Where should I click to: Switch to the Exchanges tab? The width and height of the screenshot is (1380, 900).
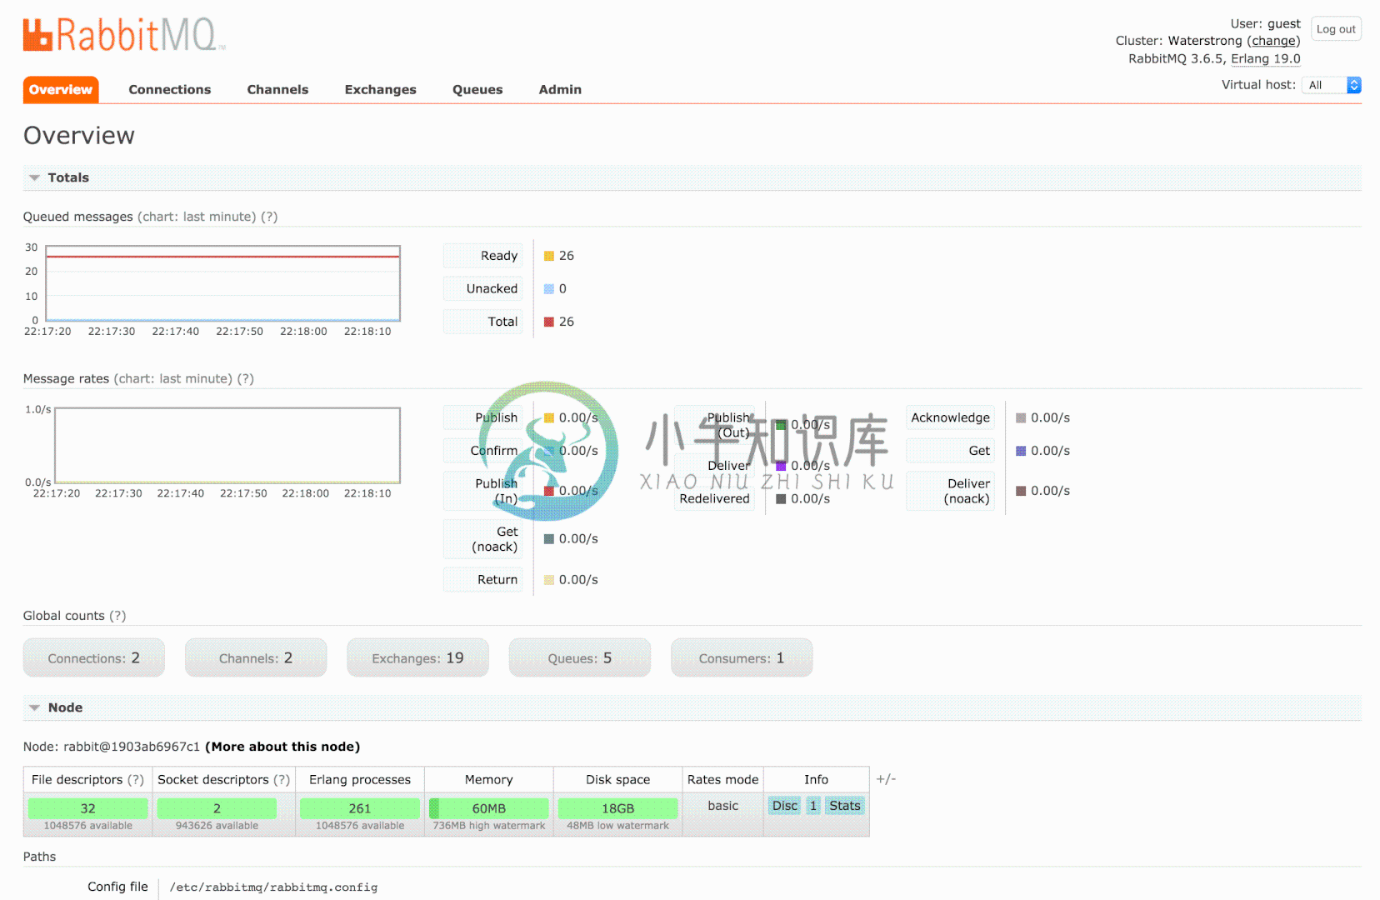pos(380,90)
